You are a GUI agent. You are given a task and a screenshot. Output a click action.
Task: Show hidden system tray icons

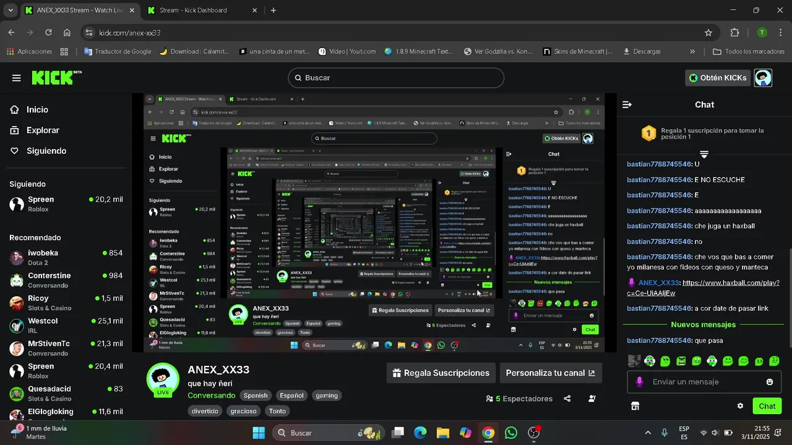648,433
